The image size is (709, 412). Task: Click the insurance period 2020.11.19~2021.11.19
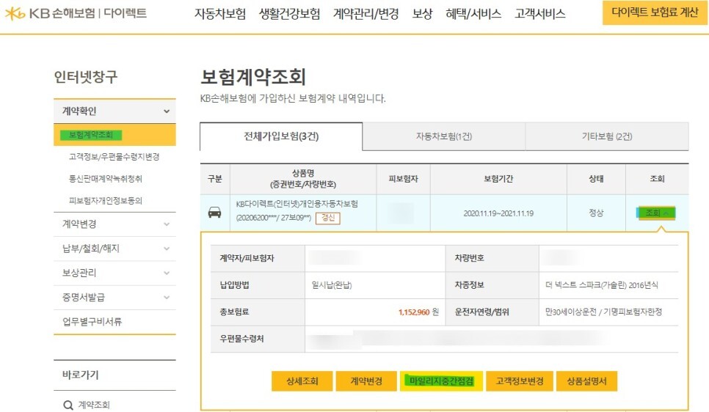[498, 213]
